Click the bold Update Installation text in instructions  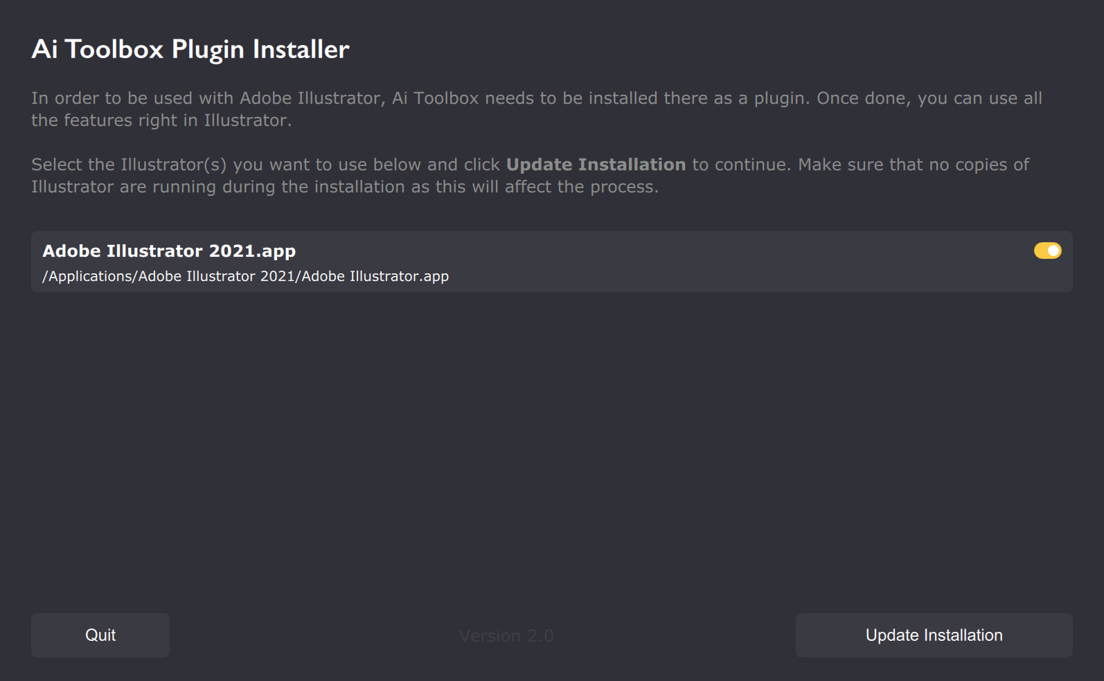click(595, 164)
